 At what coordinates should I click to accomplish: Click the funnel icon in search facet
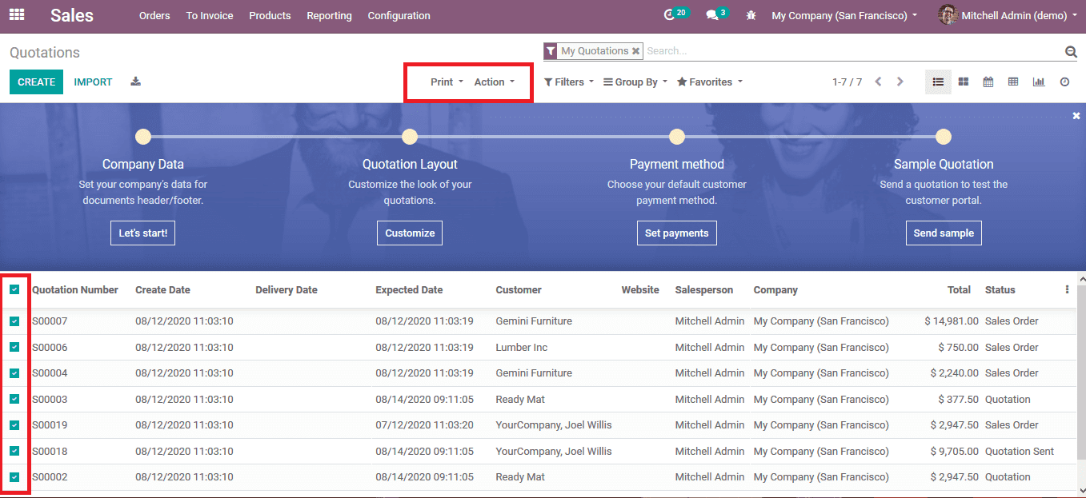click(551, 51)
